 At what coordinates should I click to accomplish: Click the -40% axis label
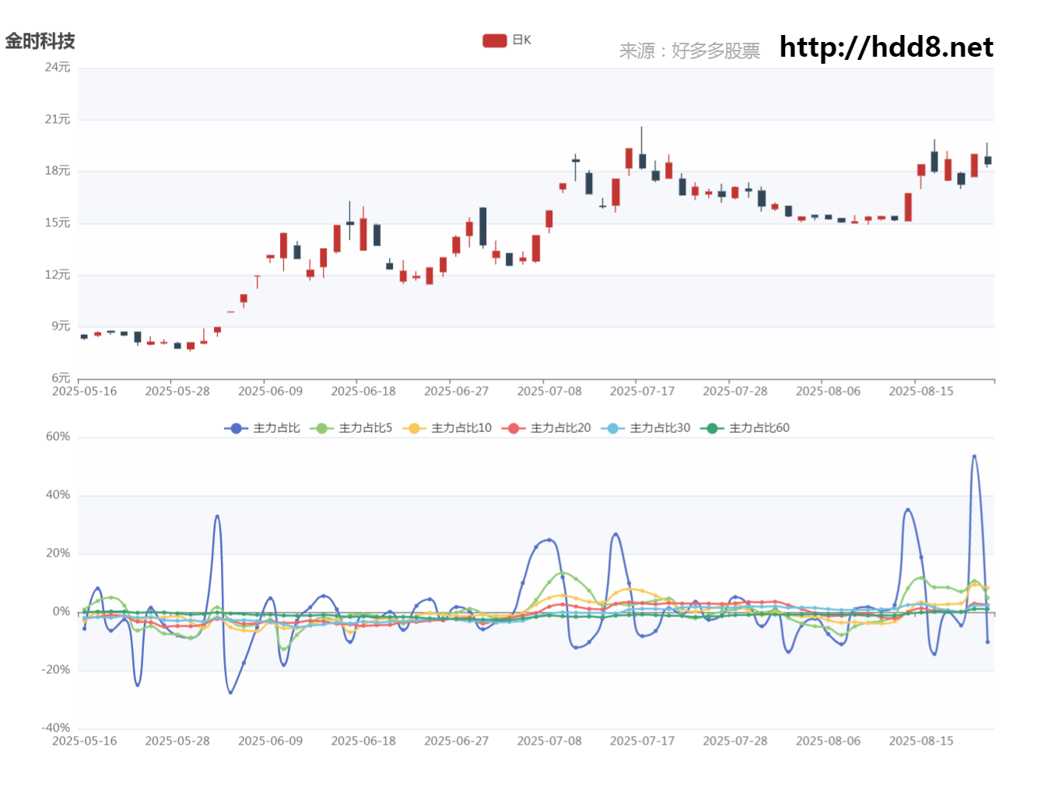(x=56, y=728)
